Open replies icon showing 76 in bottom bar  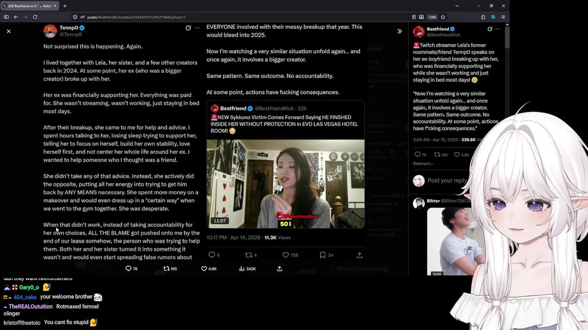click(x=131, y=269)
